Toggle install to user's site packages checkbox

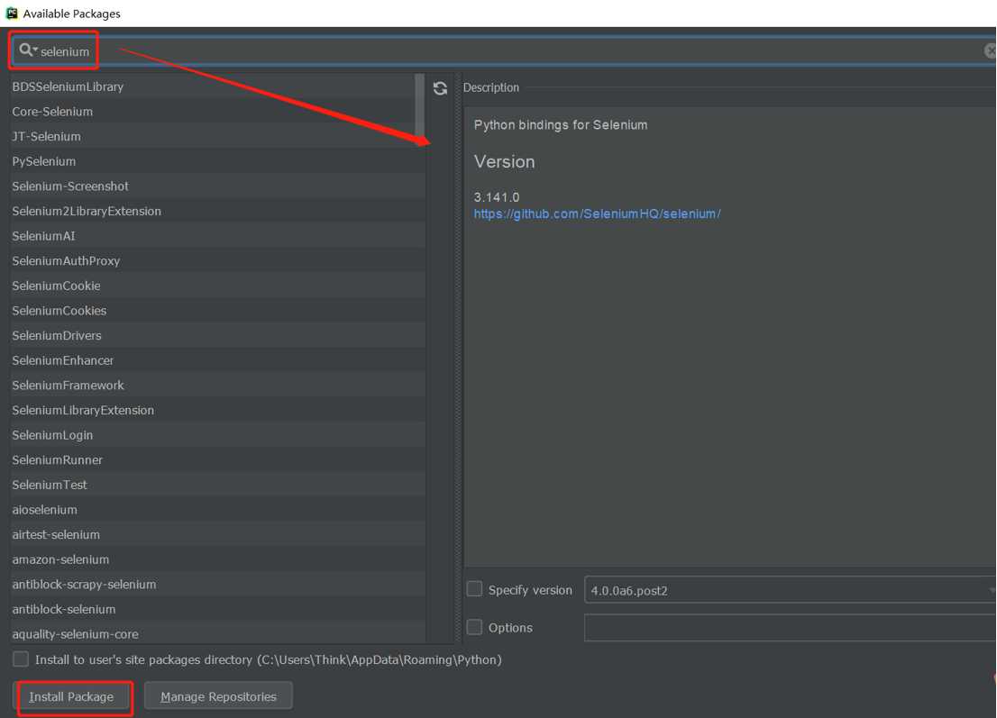tap(21, 659)
